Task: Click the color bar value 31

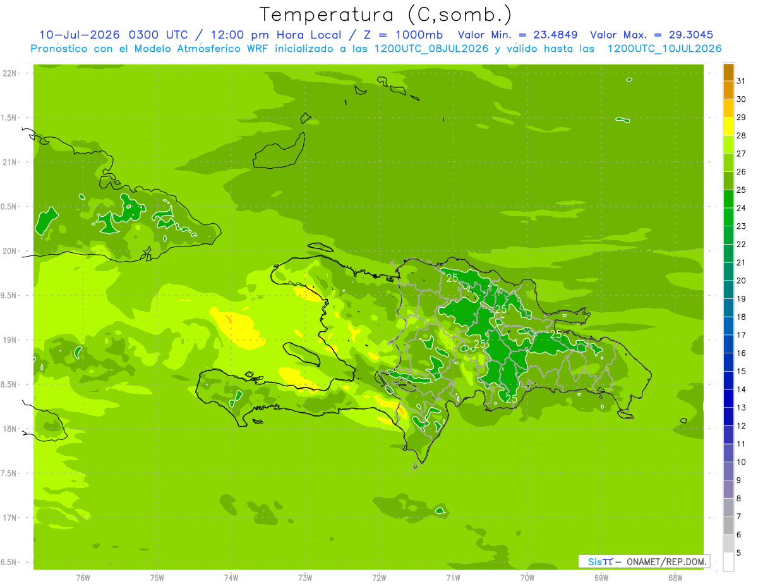Action: 742,81
